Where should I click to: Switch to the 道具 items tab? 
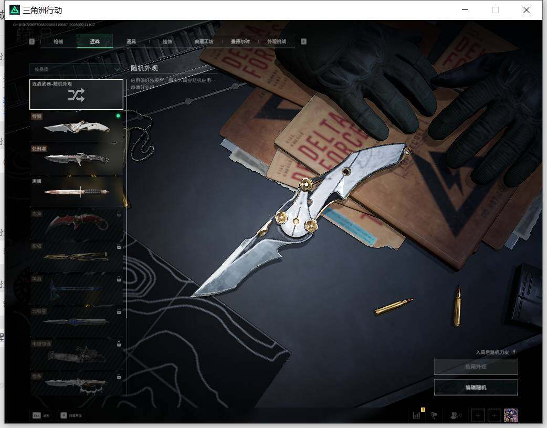click(131, 41)
